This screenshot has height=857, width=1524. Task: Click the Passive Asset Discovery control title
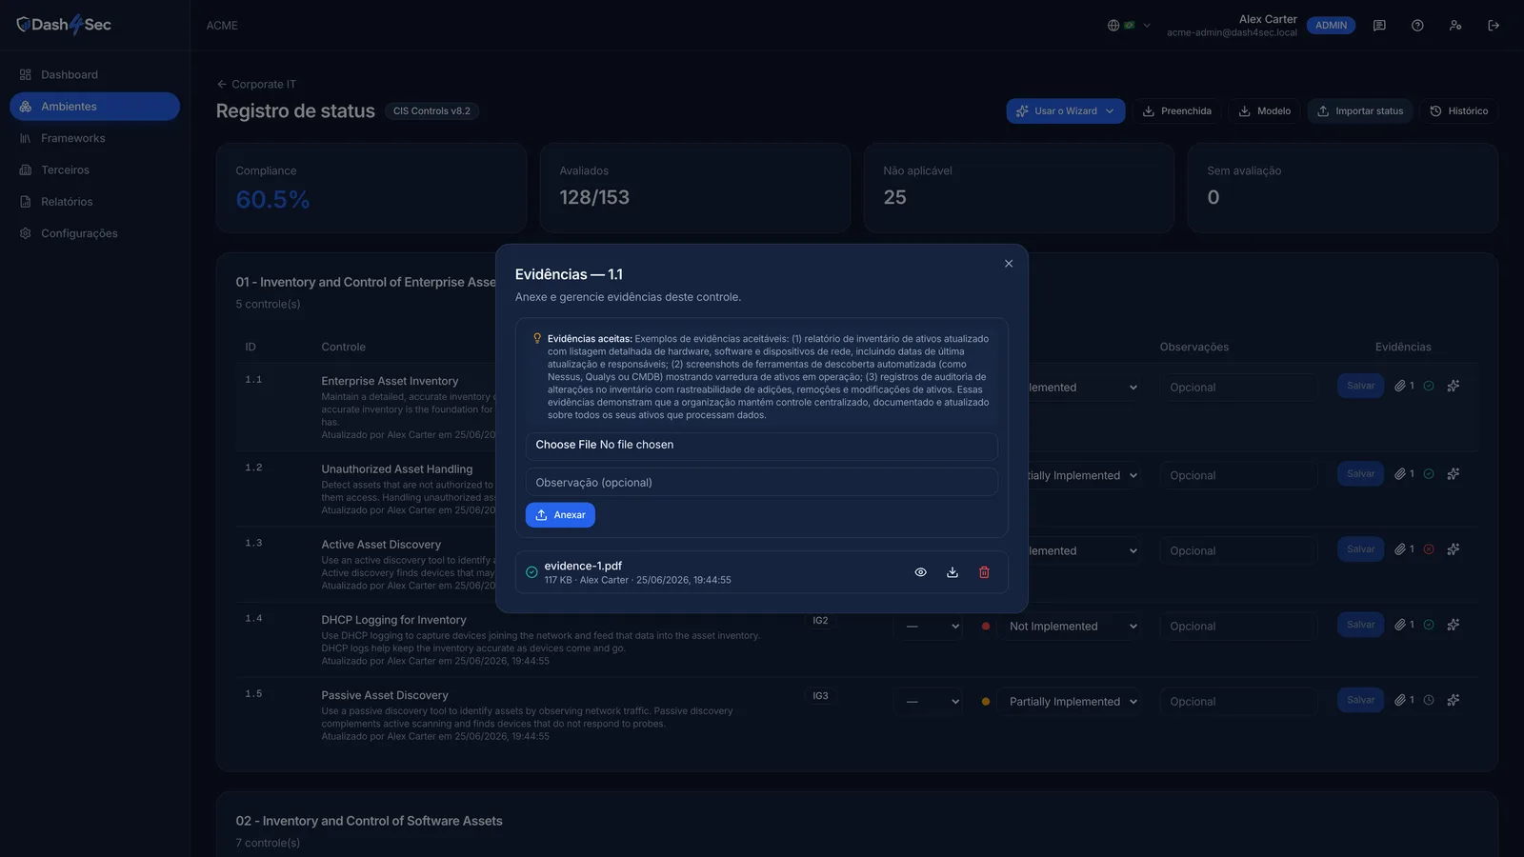pyautogui.click(x=385, y=695)
